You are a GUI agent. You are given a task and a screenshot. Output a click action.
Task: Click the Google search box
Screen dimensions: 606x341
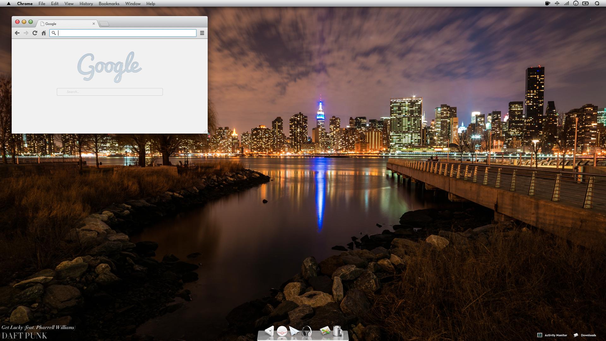(110, 92)
